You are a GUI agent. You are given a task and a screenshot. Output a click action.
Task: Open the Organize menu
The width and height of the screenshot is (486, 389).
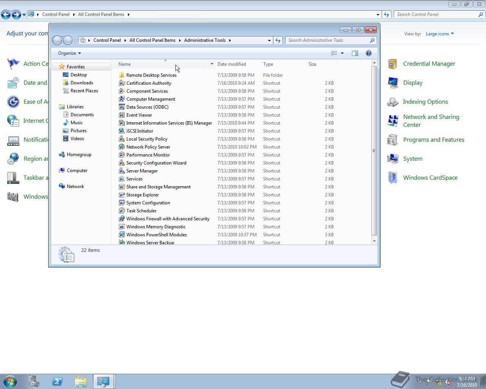tap(69, 53)
